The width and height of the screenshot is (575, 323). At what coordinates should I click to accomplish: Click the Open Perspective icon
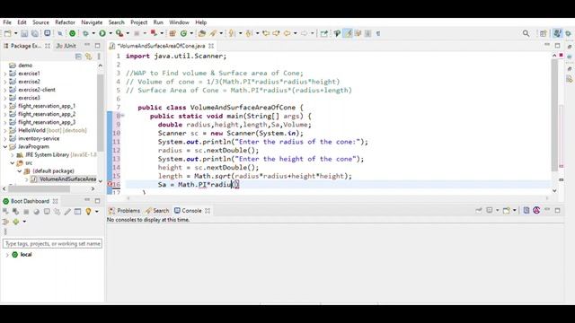[x=543, y=33]
